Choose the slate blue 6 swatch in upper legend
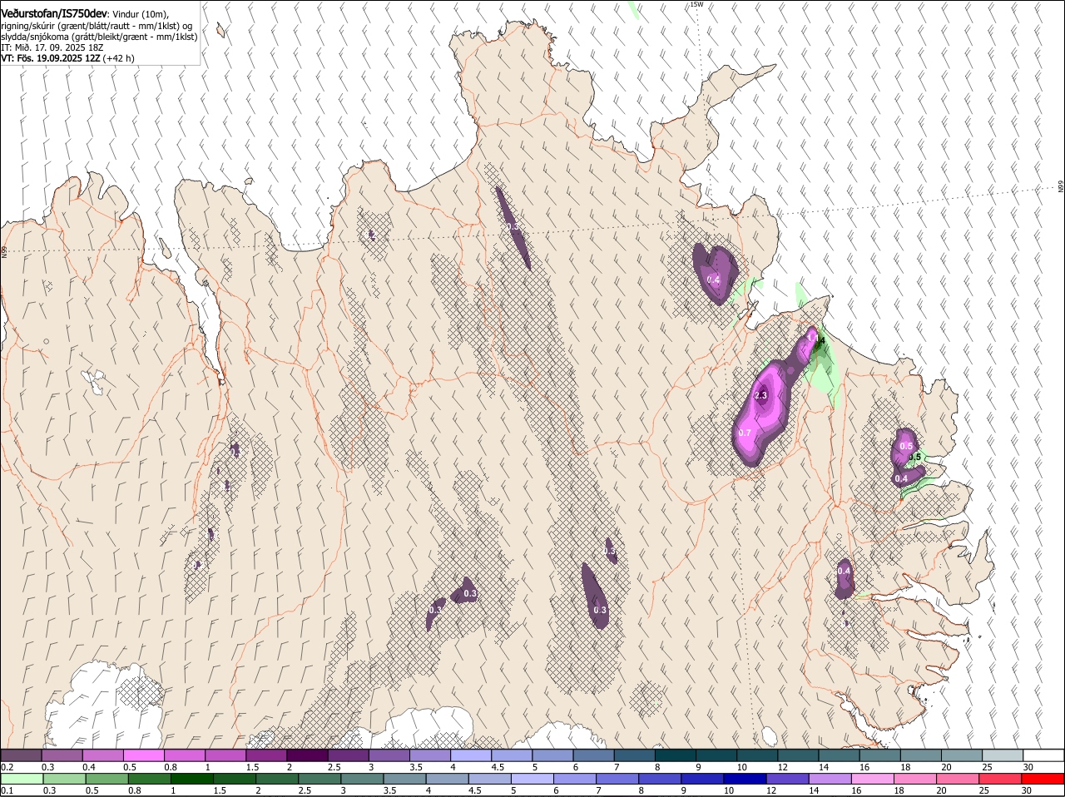 coord(593,755)
